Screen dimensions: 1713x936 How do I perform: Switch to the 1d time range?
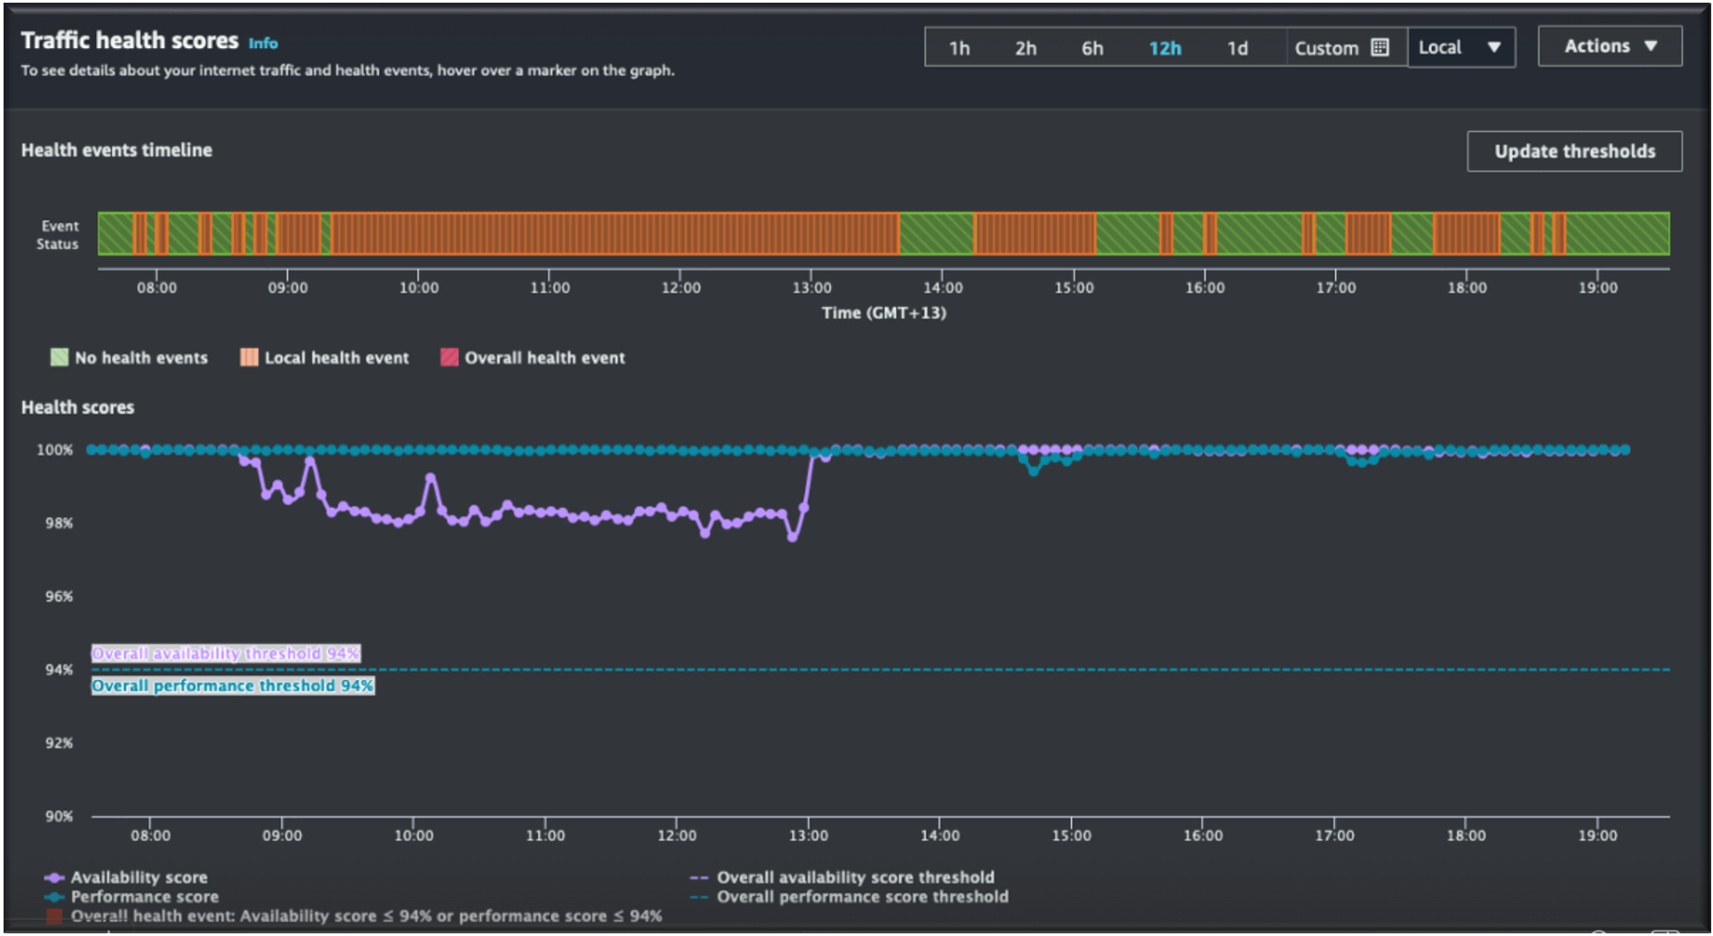[x=1236, y=49]
